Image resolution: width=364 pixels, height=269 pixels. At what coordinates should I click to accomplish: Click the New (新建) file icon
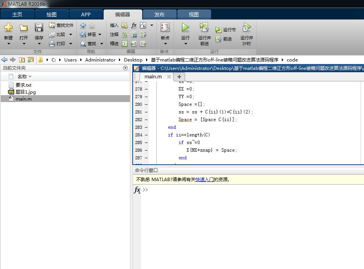point(8,28)
